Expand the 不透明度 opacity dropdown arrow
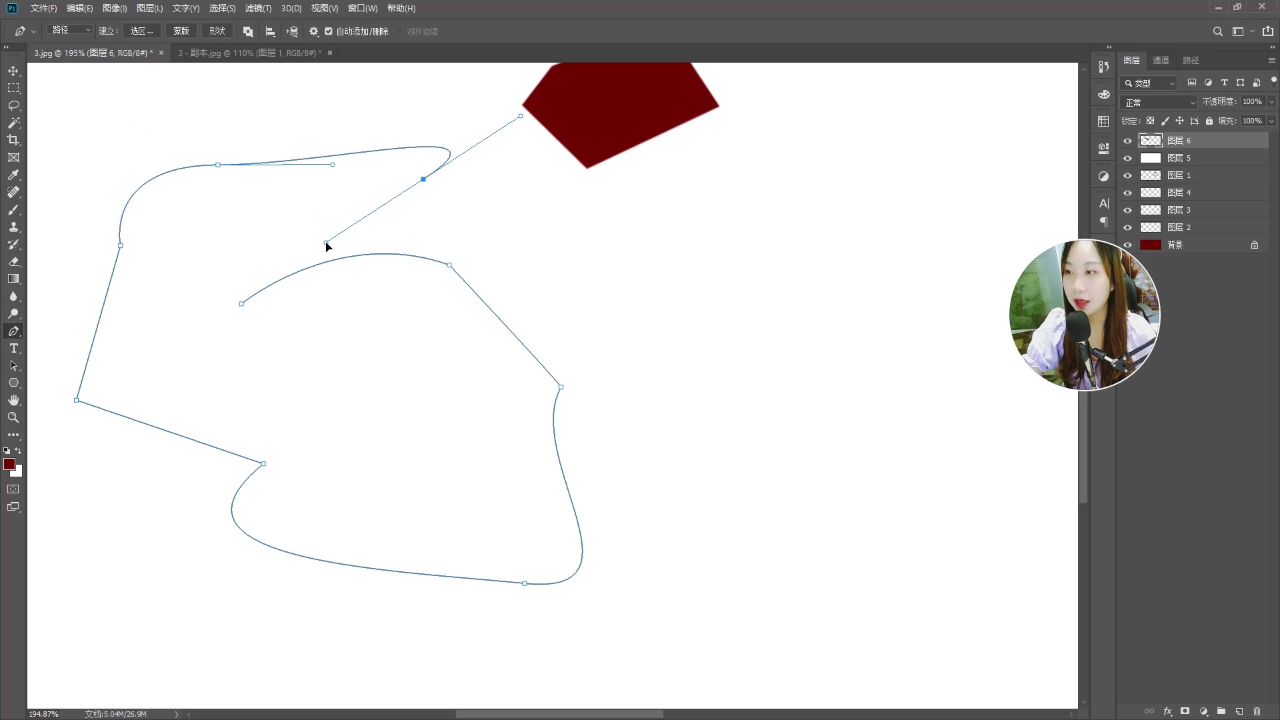The image size is (1280, 720). (1271, 102)
